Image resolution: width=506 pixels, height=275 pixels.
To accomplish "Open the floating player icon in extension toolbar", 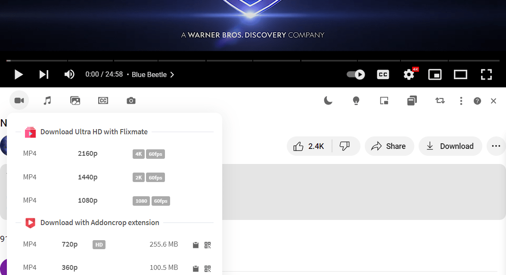I will [x=384, y=101].
